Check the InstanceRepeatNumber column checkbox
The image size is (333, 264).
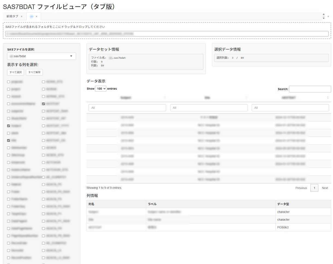8,177
